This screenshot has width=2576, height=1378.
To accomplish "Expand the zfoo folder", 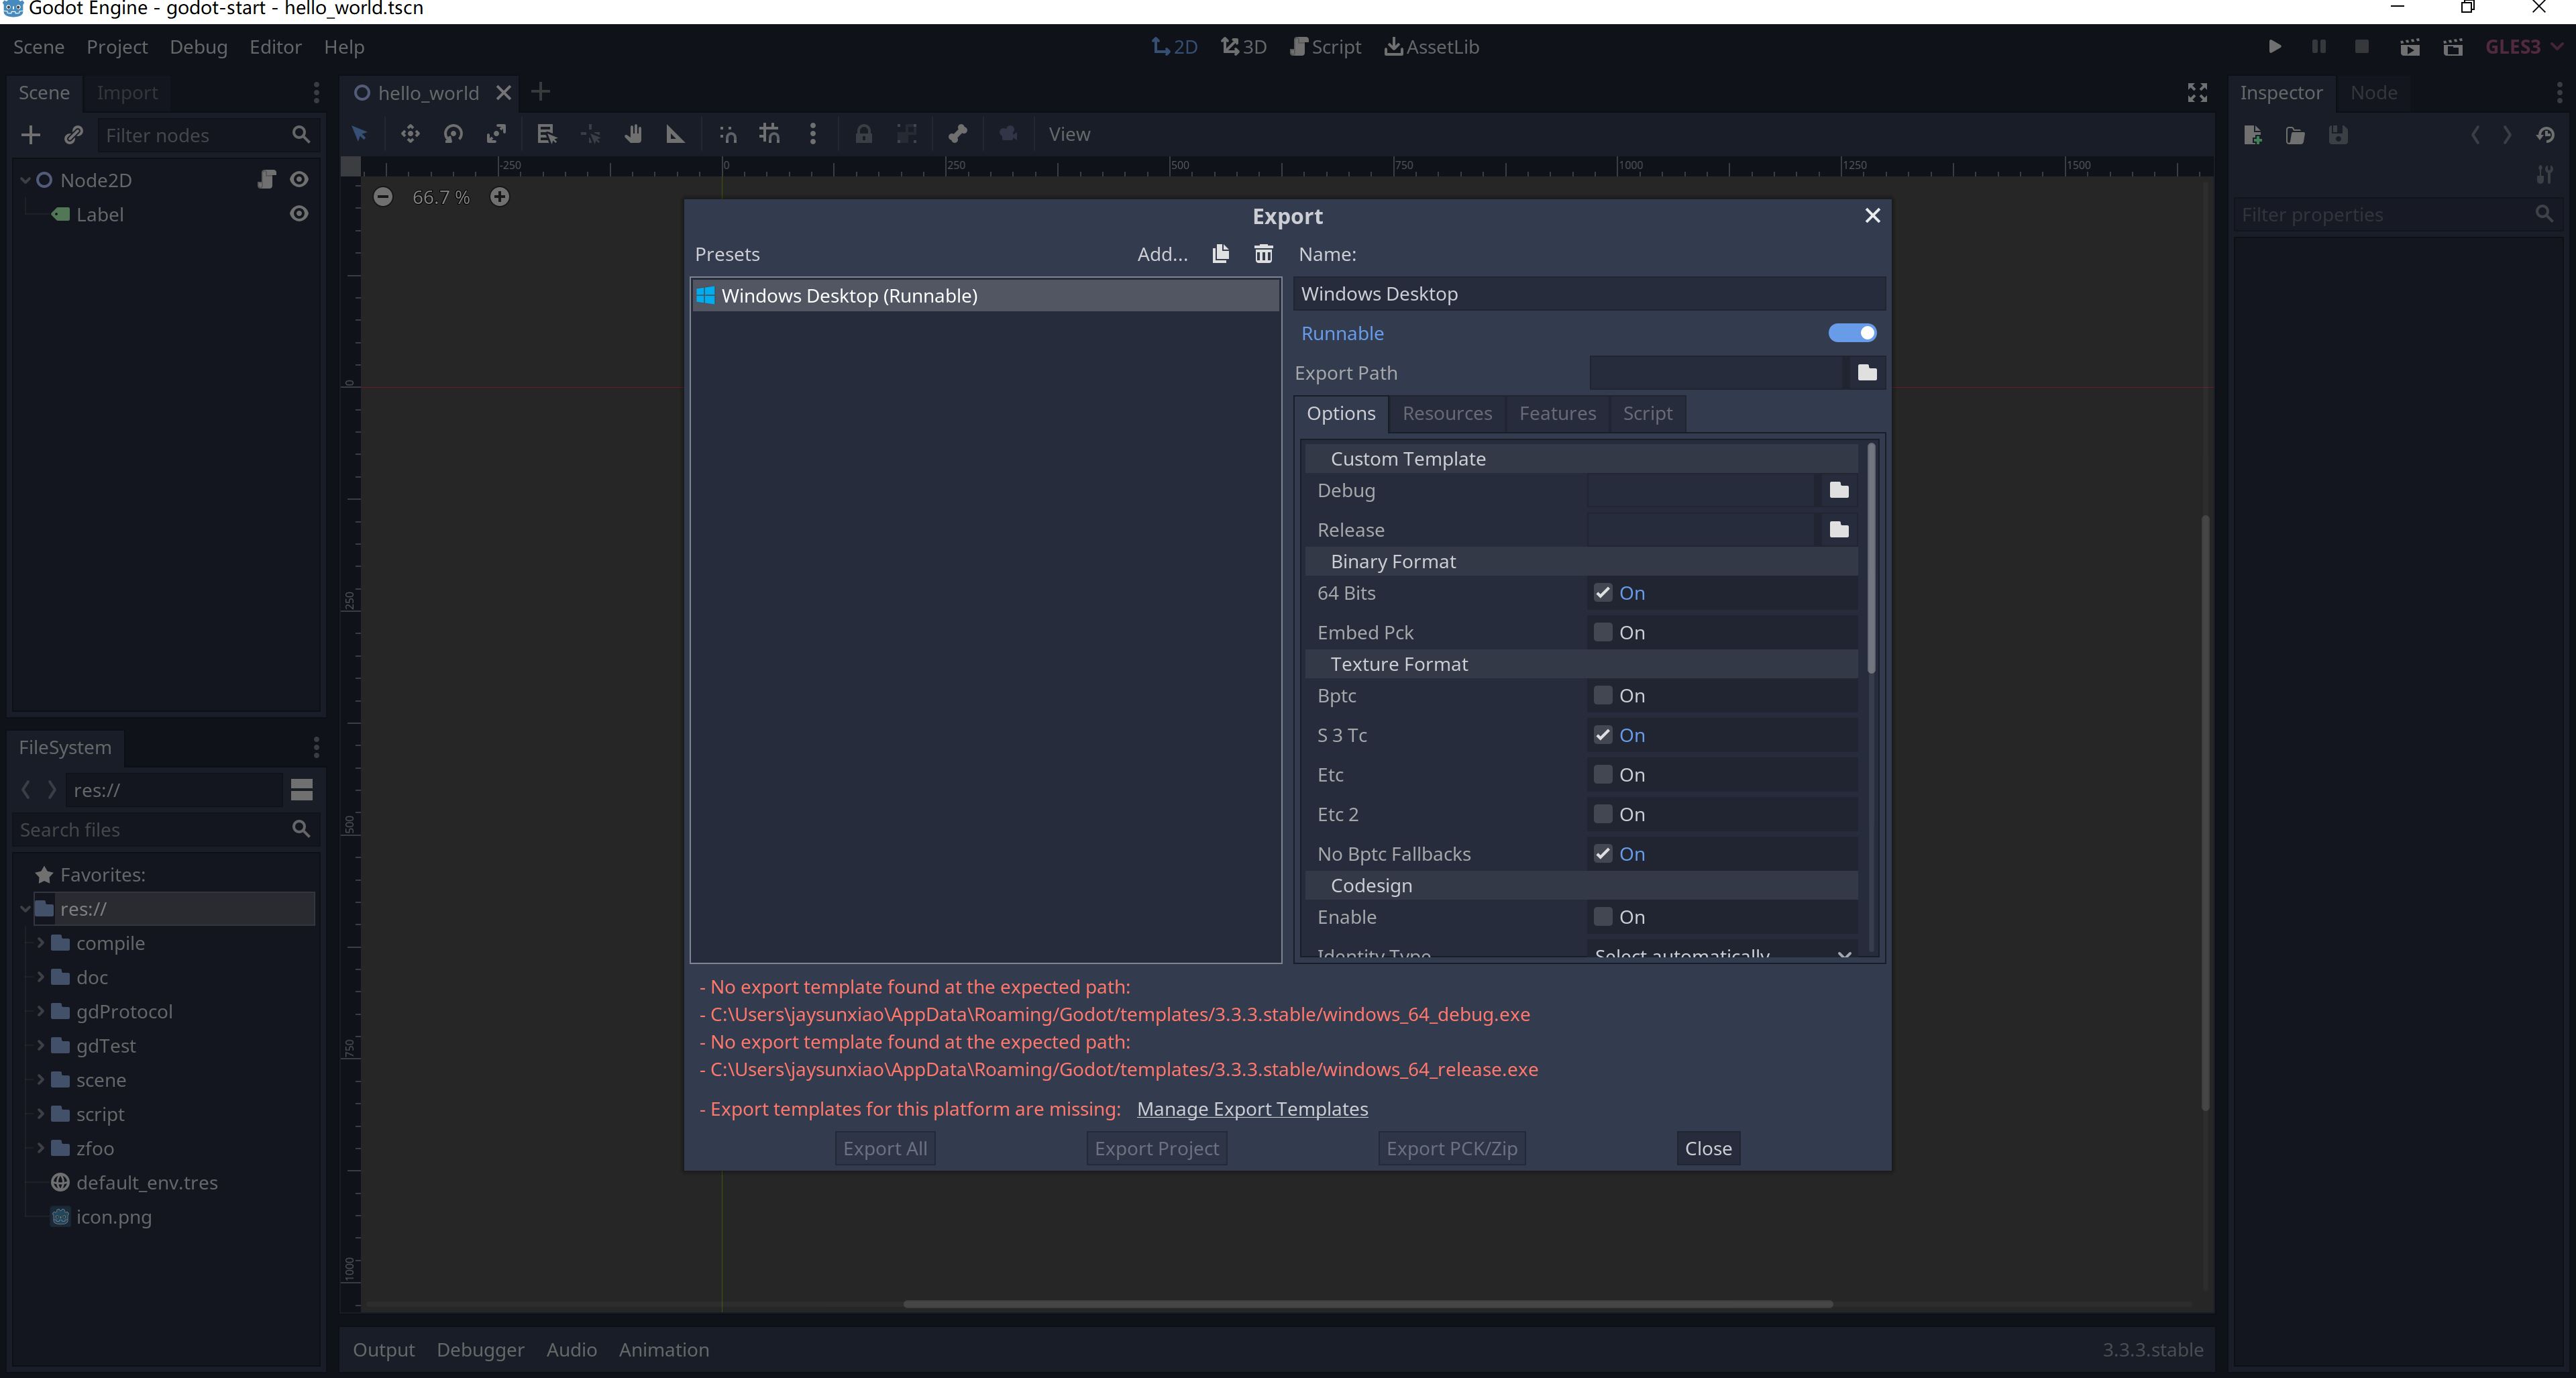I will click(41, 1148).
